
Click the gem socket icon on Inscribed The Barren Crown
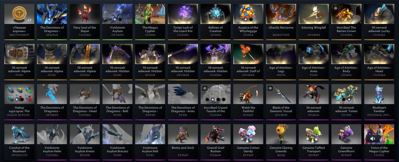pyautogui.click(x=336, y=8)
